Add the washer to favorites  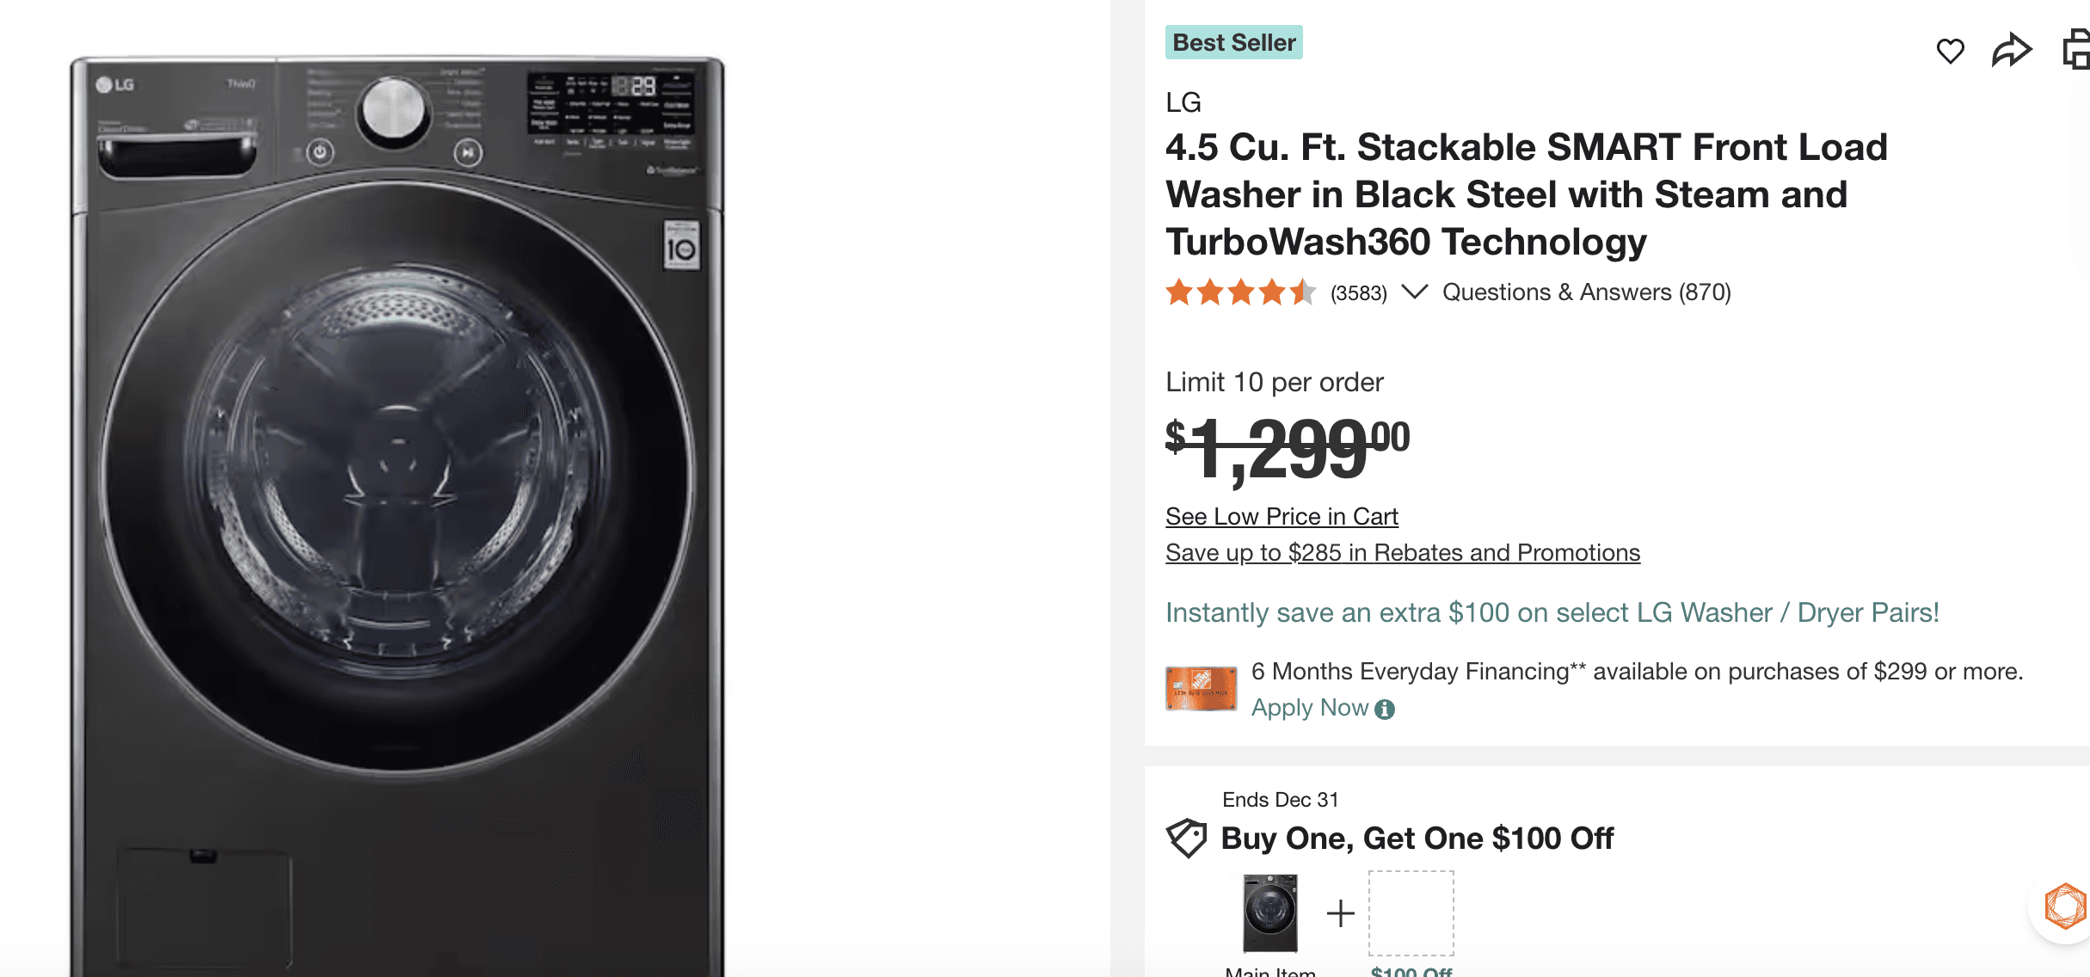tap(1951, 52)
